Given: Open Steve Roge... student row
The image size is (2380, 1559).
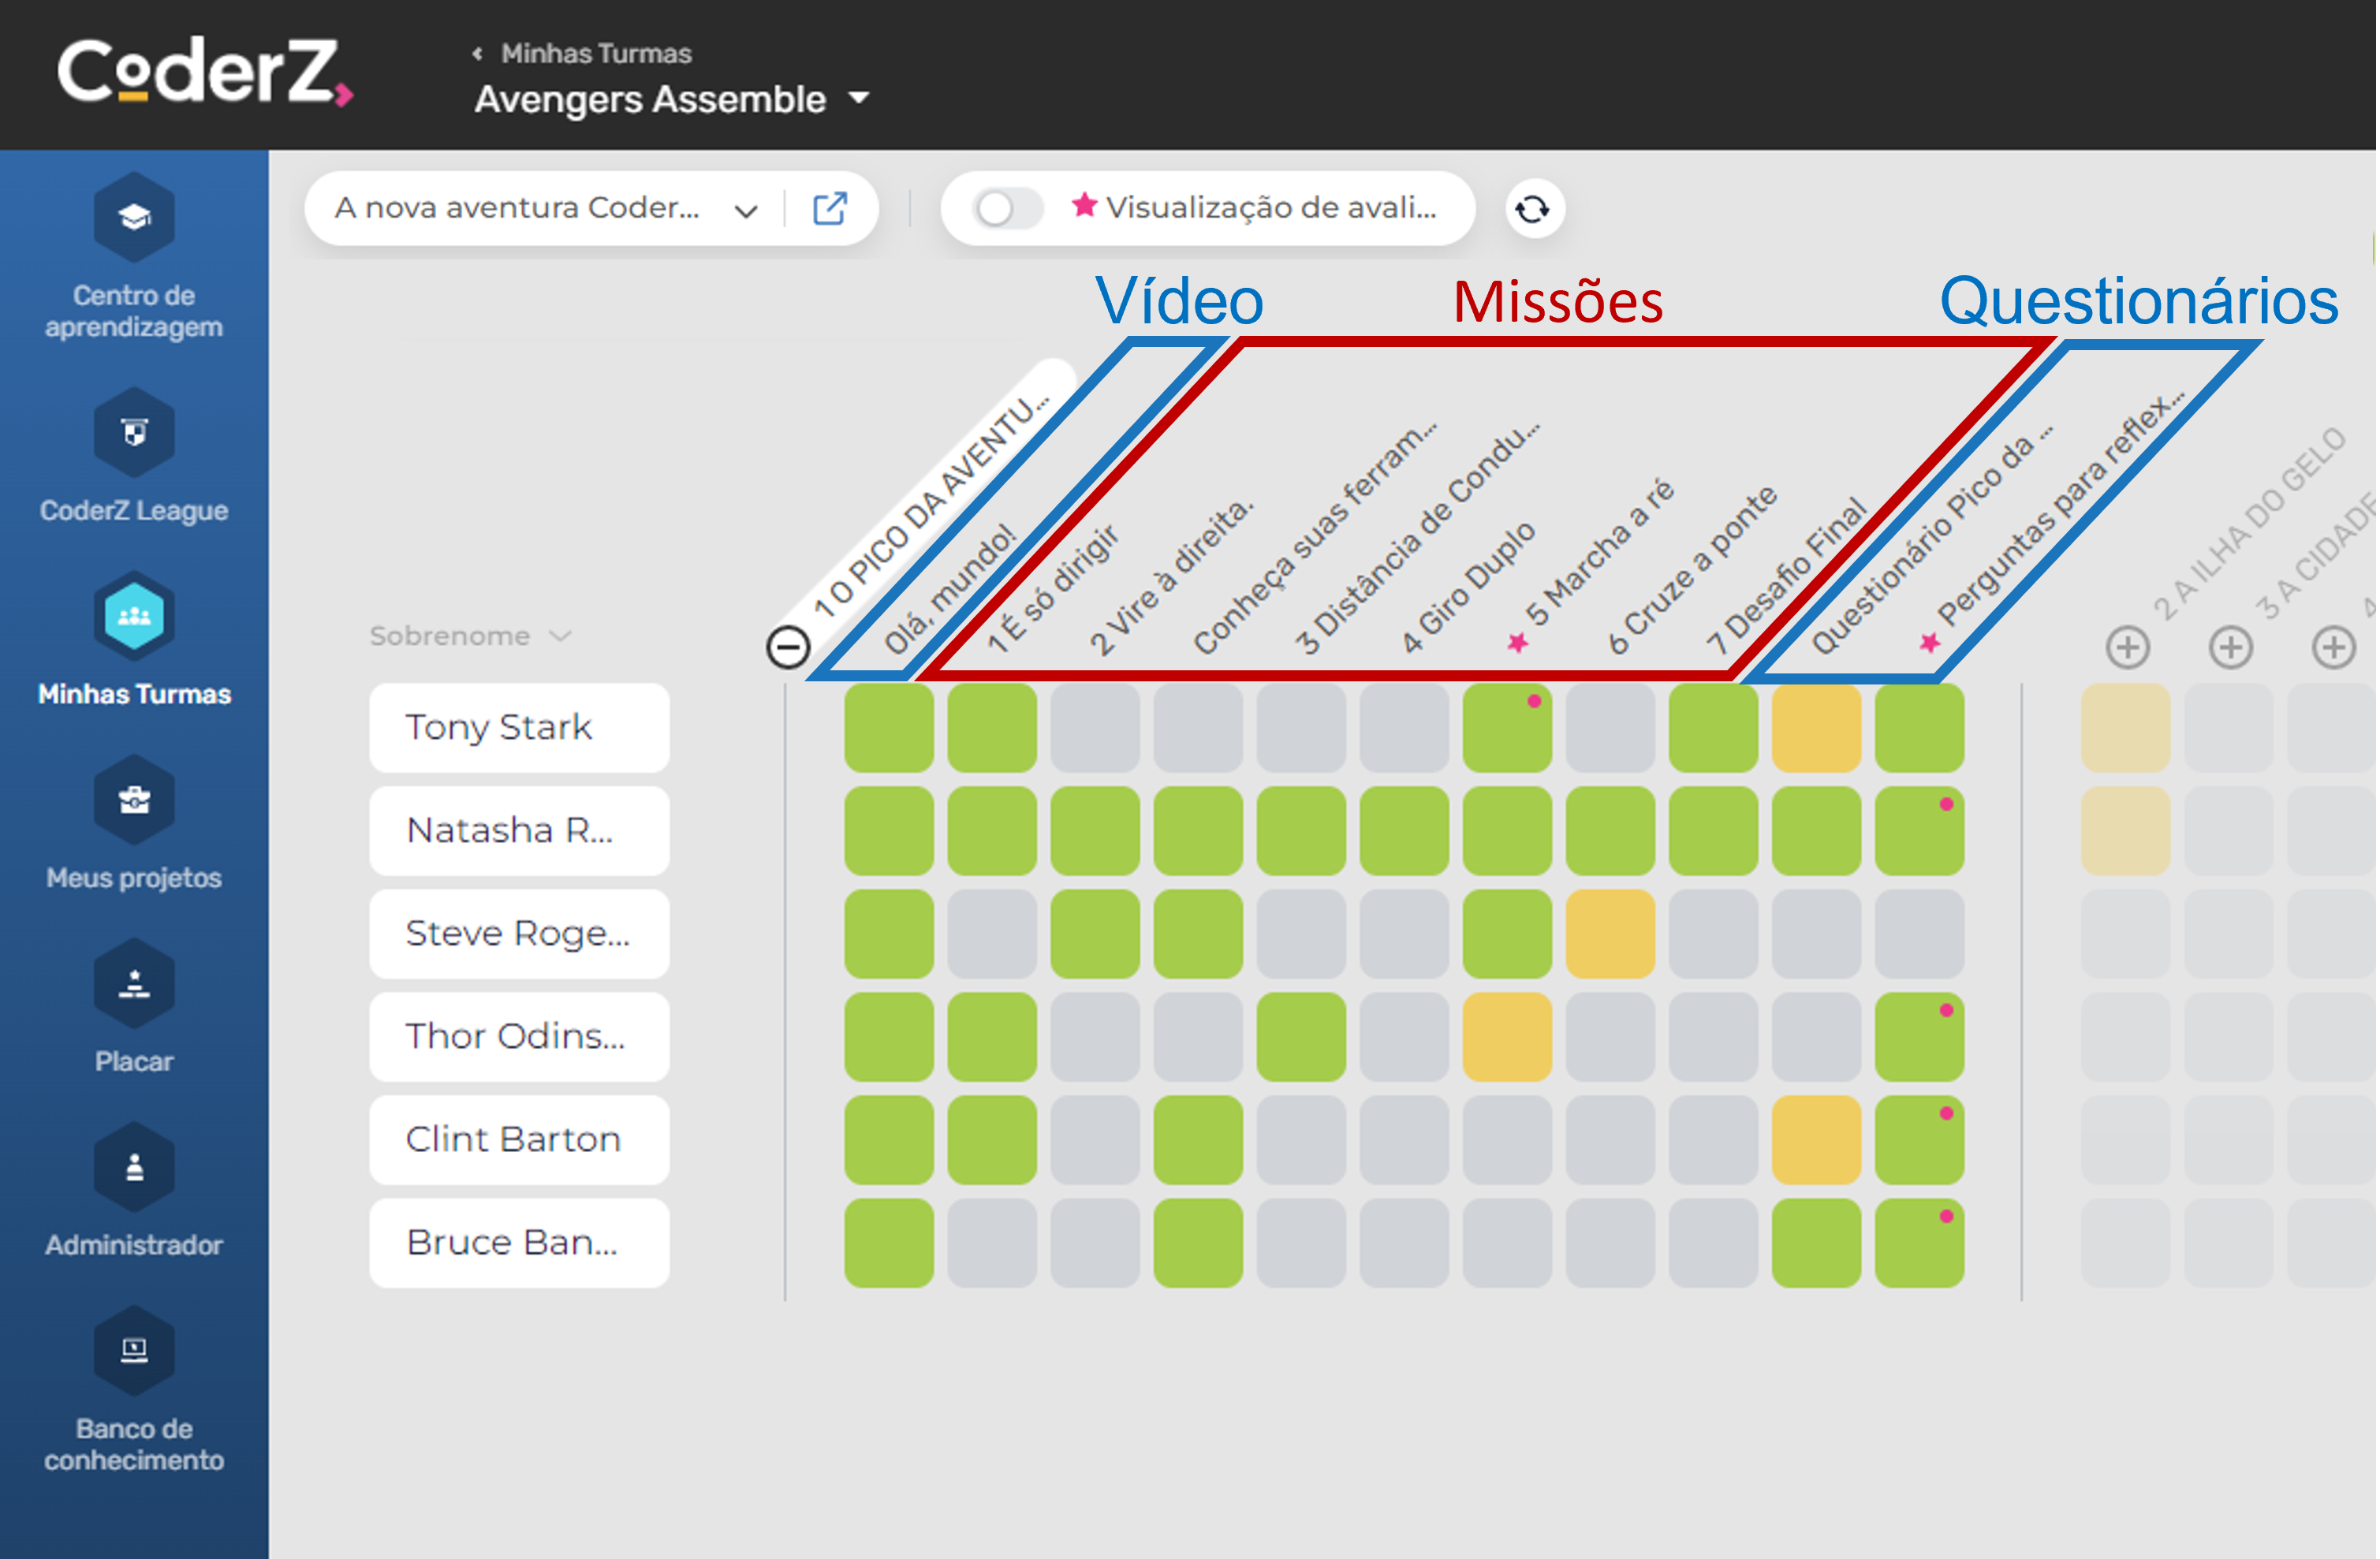Looking at the screenshot, I should coord(519,934).
